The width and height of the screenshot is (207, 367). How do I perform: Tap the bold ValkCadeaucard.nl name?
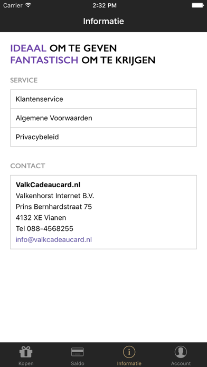pyautogui.click(x=48, y=185)
